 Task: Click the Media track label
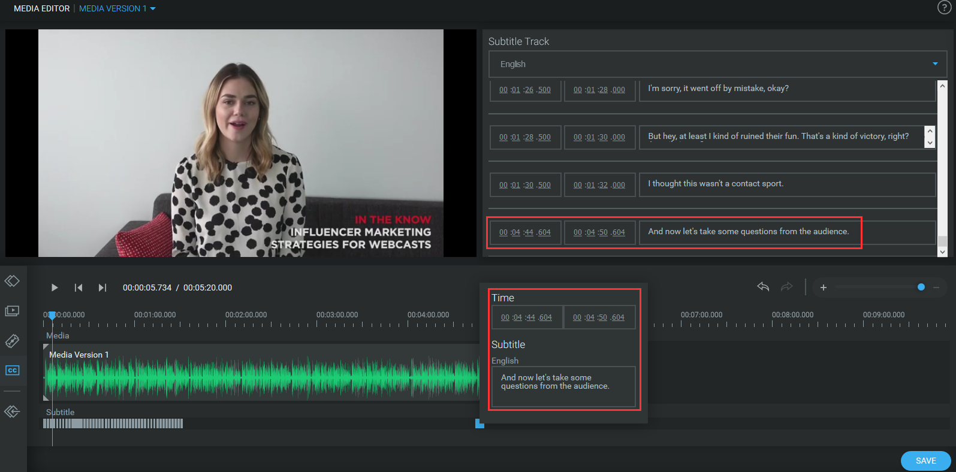(x=58, y=335)
